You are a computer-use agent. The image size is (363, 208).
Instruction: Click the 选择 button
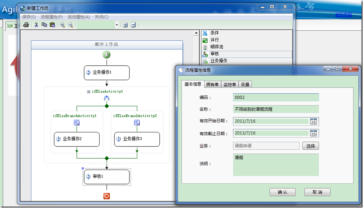pyautogui.click(x=311, y=146)
